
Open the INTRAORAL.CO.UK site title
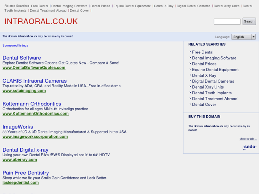41,21
